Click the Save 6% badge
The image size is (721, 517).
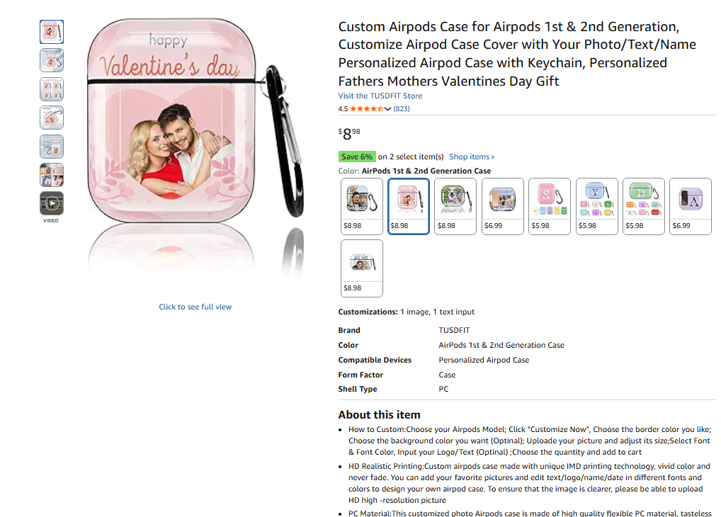(356, 157)
